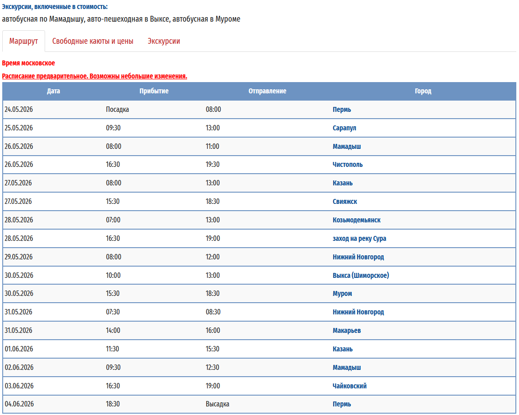The image size is (519, 415).
Task: Select the Козьмодемьянск city link
Action: (357, 220)
